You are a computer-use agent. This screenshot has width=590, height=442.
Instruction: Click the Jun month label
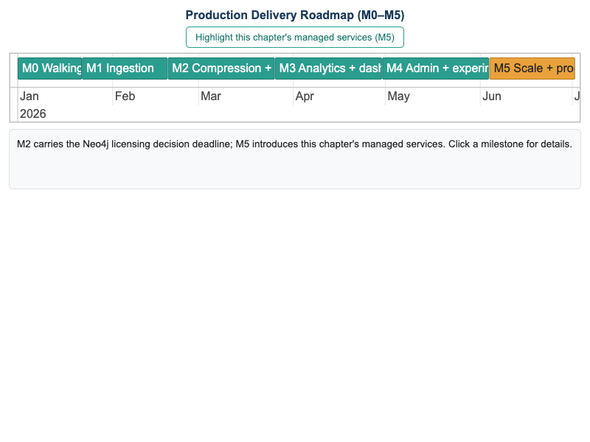(x=491, y=97)
